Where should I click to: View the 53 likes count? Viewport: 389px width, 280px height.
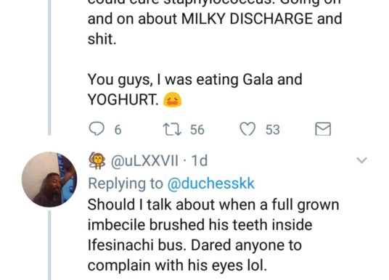273,130
